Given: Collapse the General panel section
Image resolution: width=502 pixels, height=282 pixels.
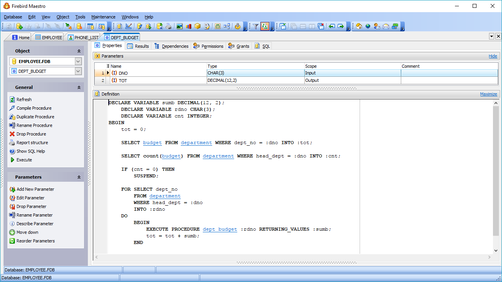Looking at the screenshot, I should coord(79,87).
